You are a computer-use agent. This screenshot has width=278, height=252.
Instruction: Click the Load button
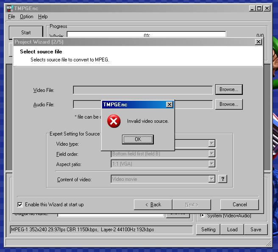coord(232,230)
